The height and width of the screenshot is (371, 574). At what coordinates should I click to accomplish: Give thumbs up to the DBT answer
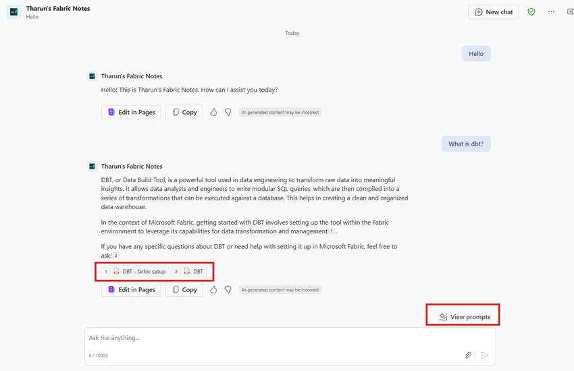[213, 289]
